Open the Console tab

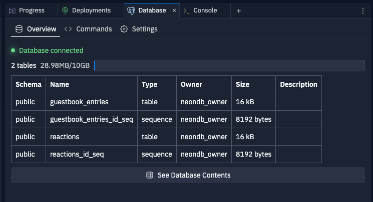(x=205, y=10)
